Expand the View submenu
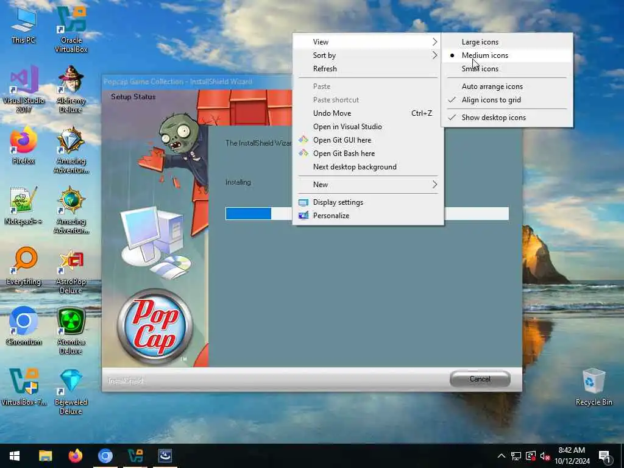This screenshot has width=624, height=468. coord(368,42)
